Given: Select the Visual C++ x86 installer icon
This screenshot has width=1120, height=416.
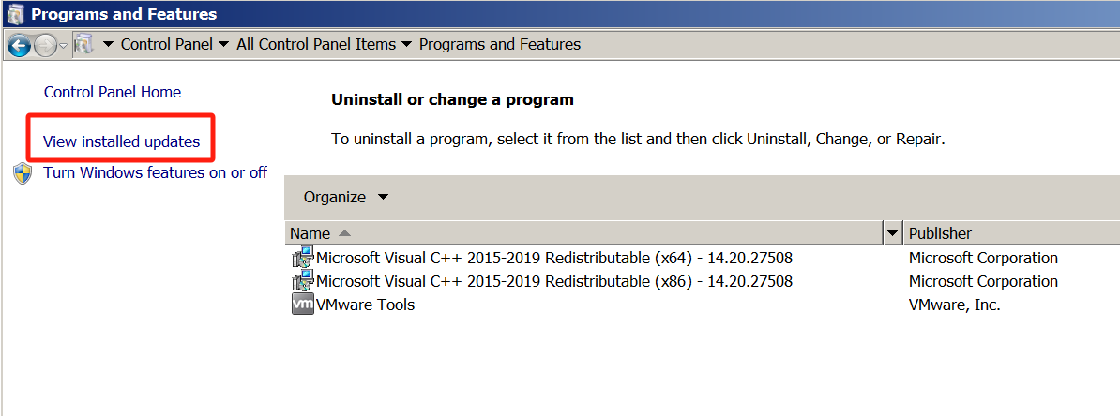Looking at the screenshot, I should tap(303, 281).
